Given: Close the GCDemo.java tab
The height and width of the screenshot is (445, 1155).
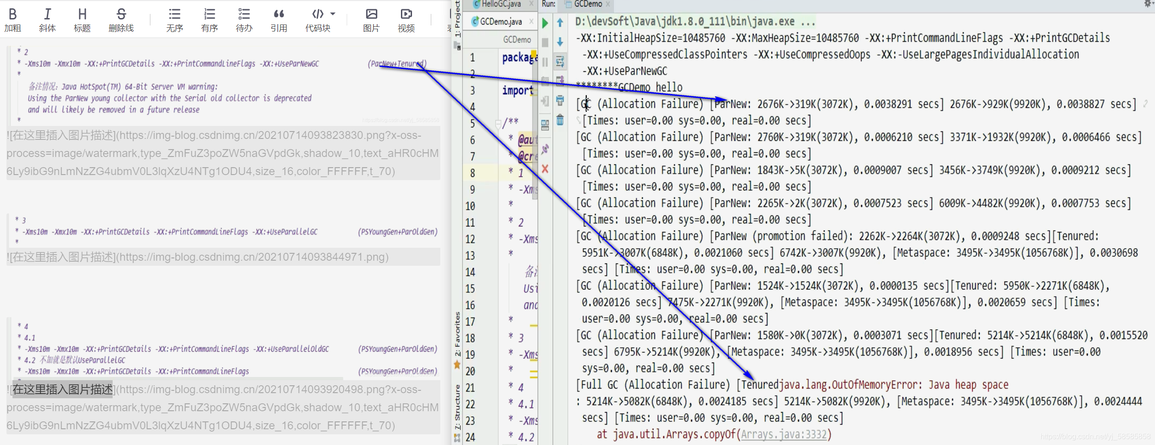Looking at the screenshot, I should click(x=531, y=21).
